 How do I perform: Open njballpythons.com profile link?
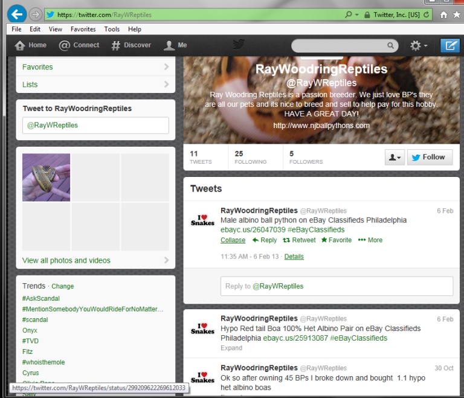(321, 126)
